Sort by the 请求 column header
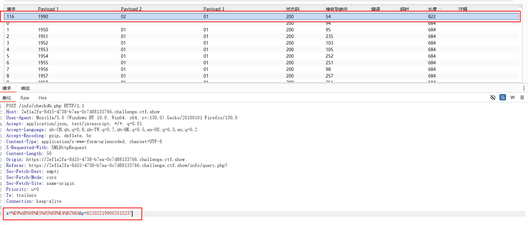This screenshot has height=225, width=528. (11, 9)
